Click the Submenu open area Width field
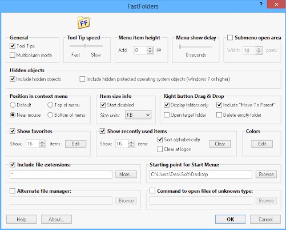 (249, 50)
